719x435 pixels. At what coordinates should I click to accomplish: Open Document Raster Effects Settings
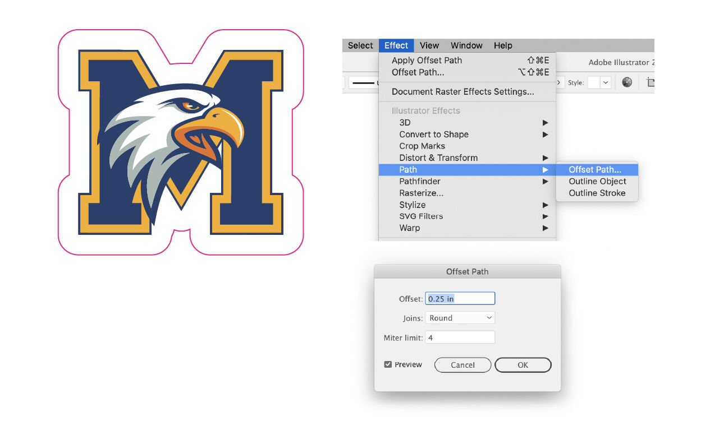[467, 91]
